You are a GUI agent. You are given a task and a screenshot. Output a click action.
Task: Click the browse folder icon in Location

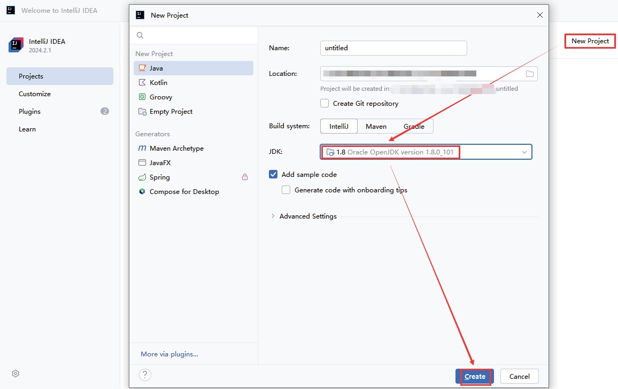point(530,74)
